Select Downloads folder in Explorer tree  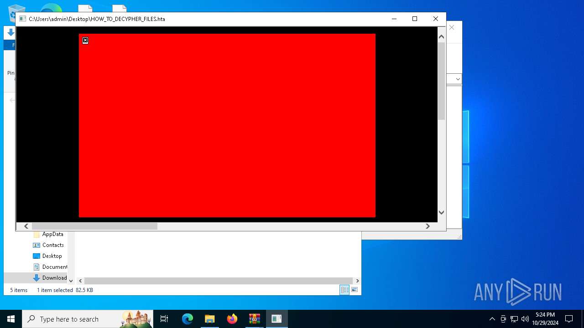55,278
